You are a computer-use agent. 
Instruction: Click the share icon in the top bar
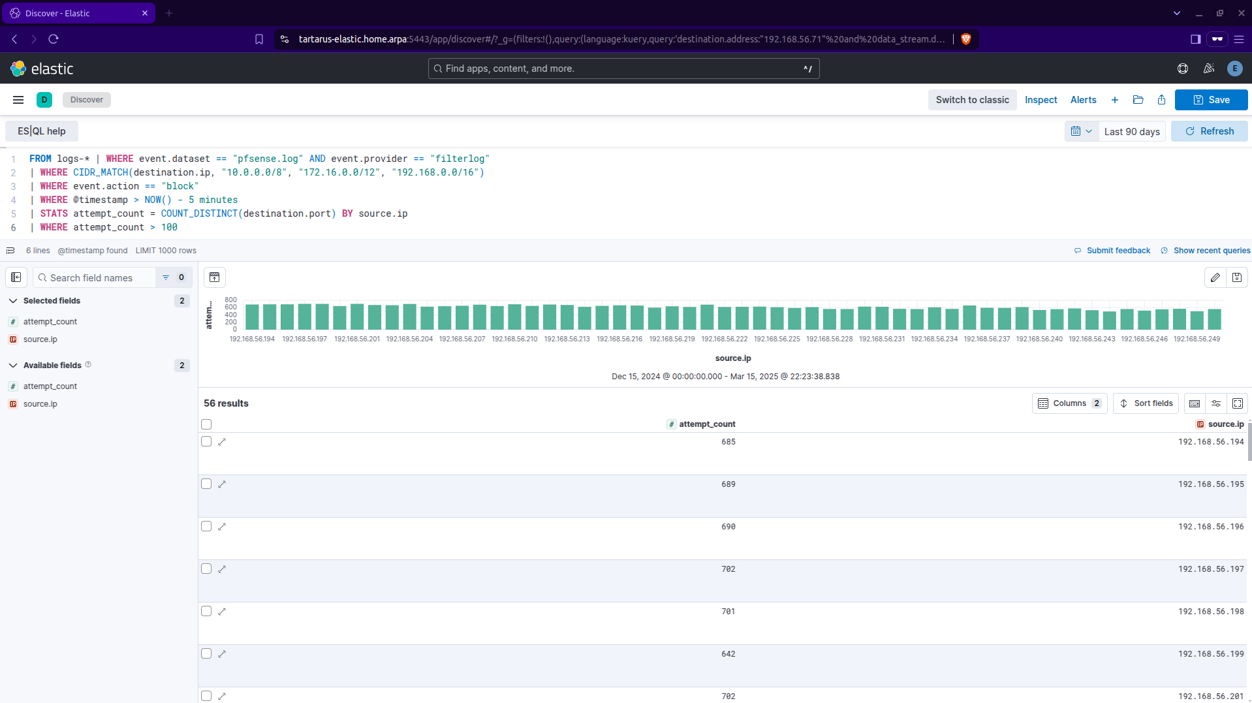1161,100
